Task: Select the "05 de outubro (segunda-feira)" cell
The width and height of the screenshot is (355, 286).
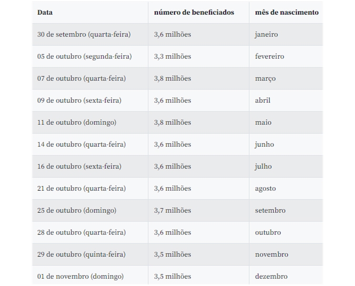Action: [x=90, y=56]
